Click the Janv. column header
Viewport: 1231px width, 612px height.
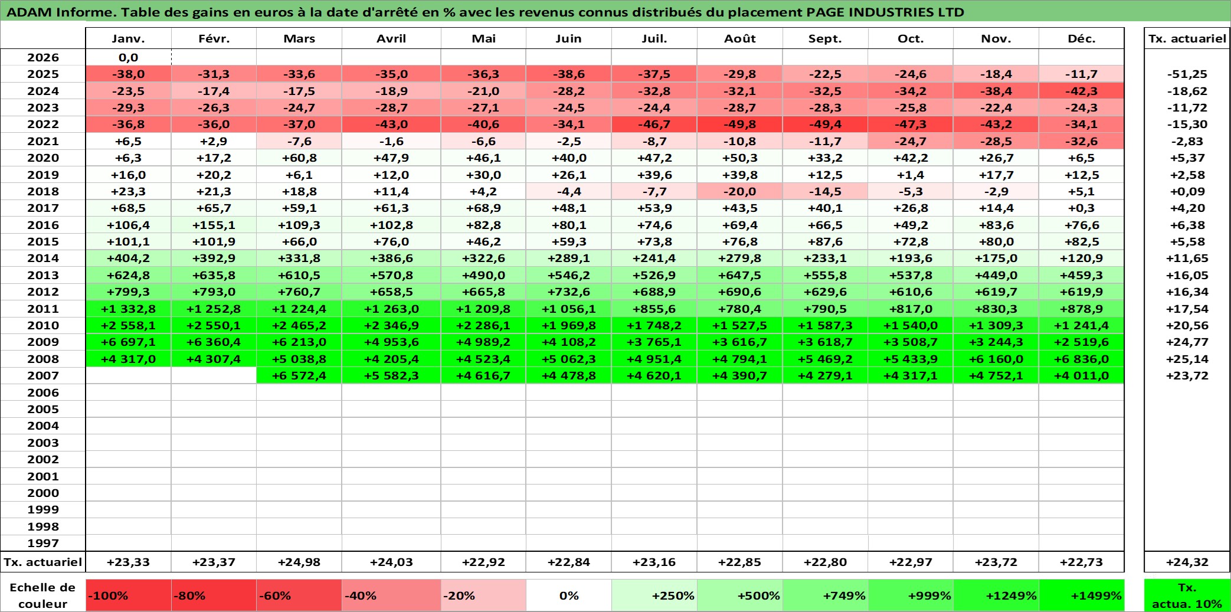(x=128, y=38)
